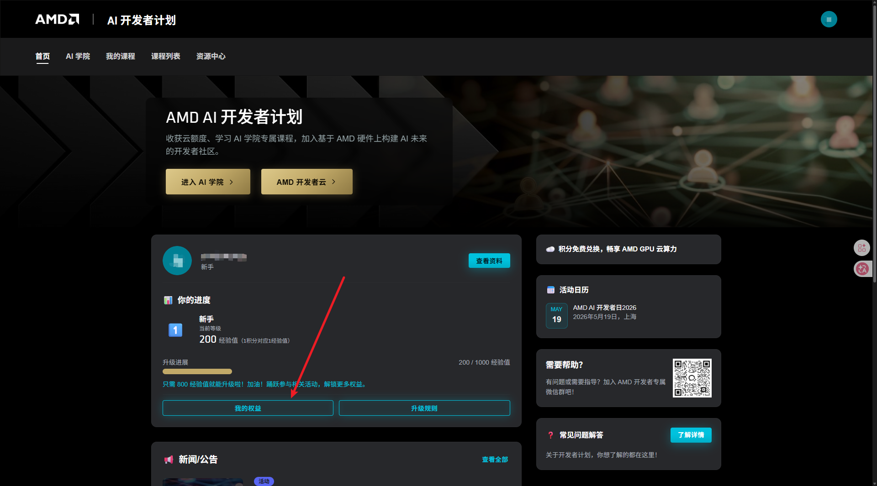This screenshot has height=486, width=877.
Task: Click the AMD logo in header
Action: click(57, 19)
